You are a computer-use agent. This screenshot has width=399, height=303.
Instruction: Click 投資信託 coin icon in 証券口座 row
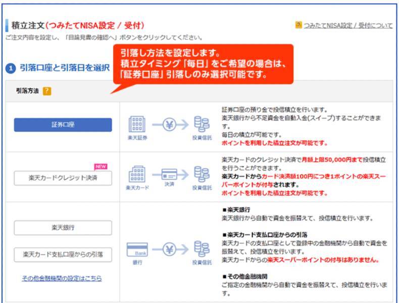202,124
